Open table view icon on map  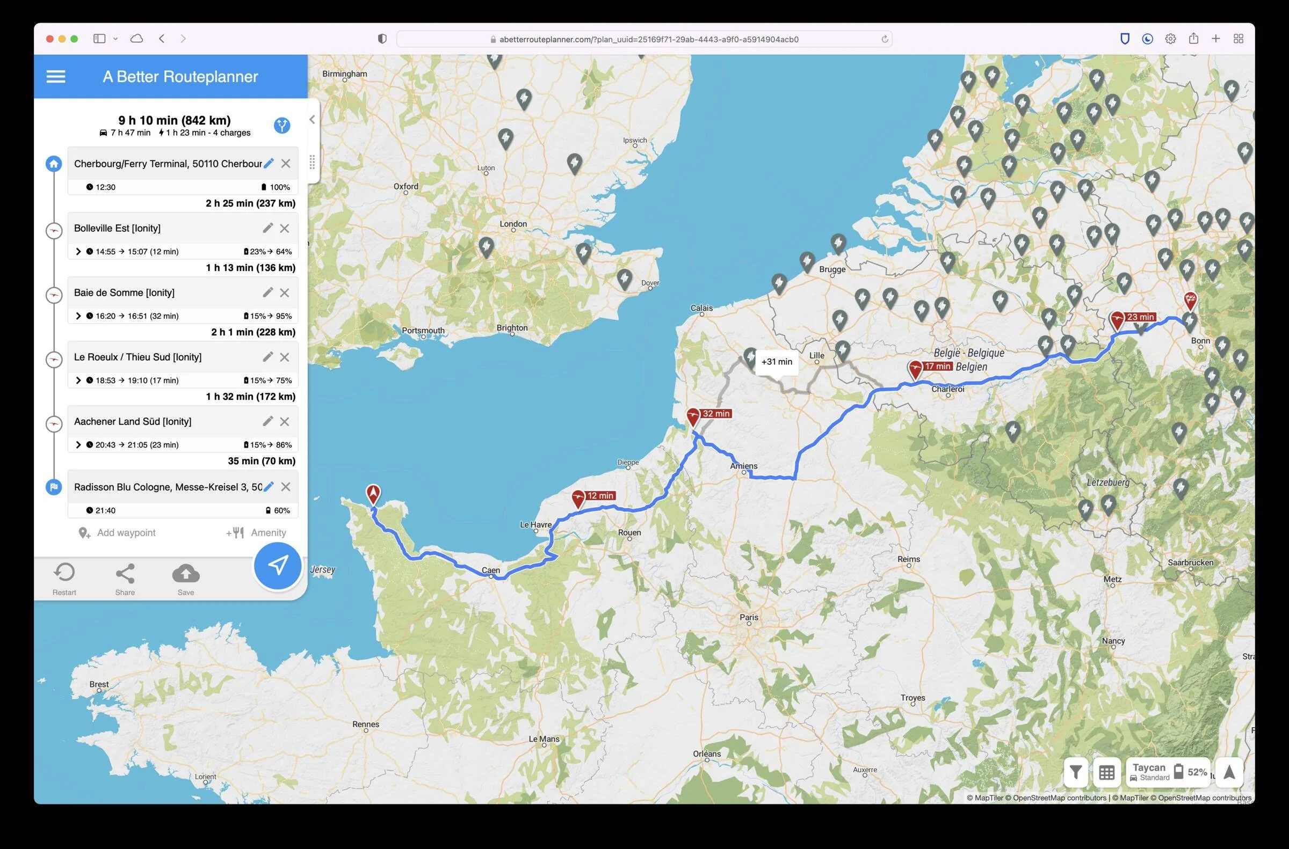click(x=1106, y=772)
